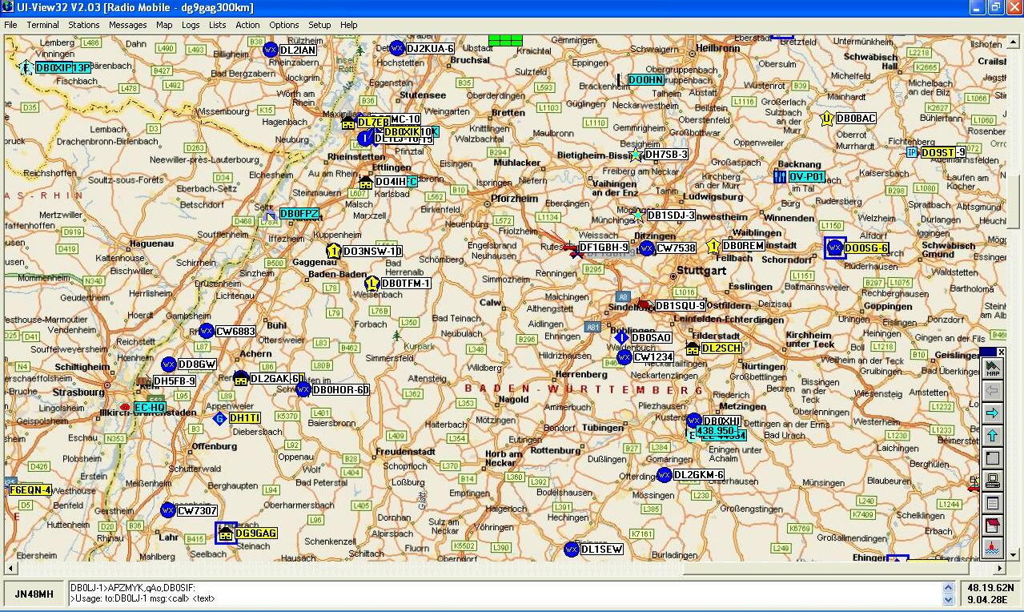Open the Map menu
Image resolution: width=1024 pixels, height=612 pixels.
(x=164, y=25)
